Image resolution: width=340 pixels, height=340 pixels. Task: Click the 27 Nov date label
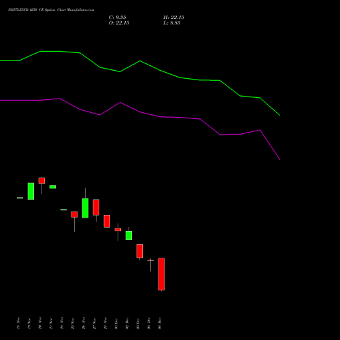(x=95, y=323)
